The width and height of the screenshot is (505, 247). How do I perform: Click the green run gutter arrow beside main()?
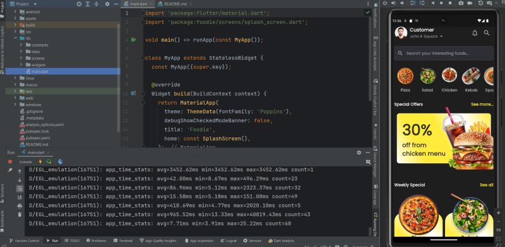pos(133,40)
